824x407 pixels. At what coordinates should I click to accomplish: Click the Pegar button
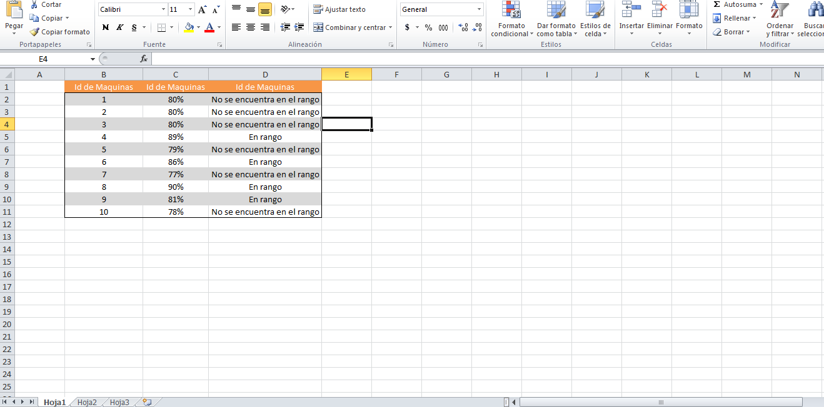(x=13, y=16)
